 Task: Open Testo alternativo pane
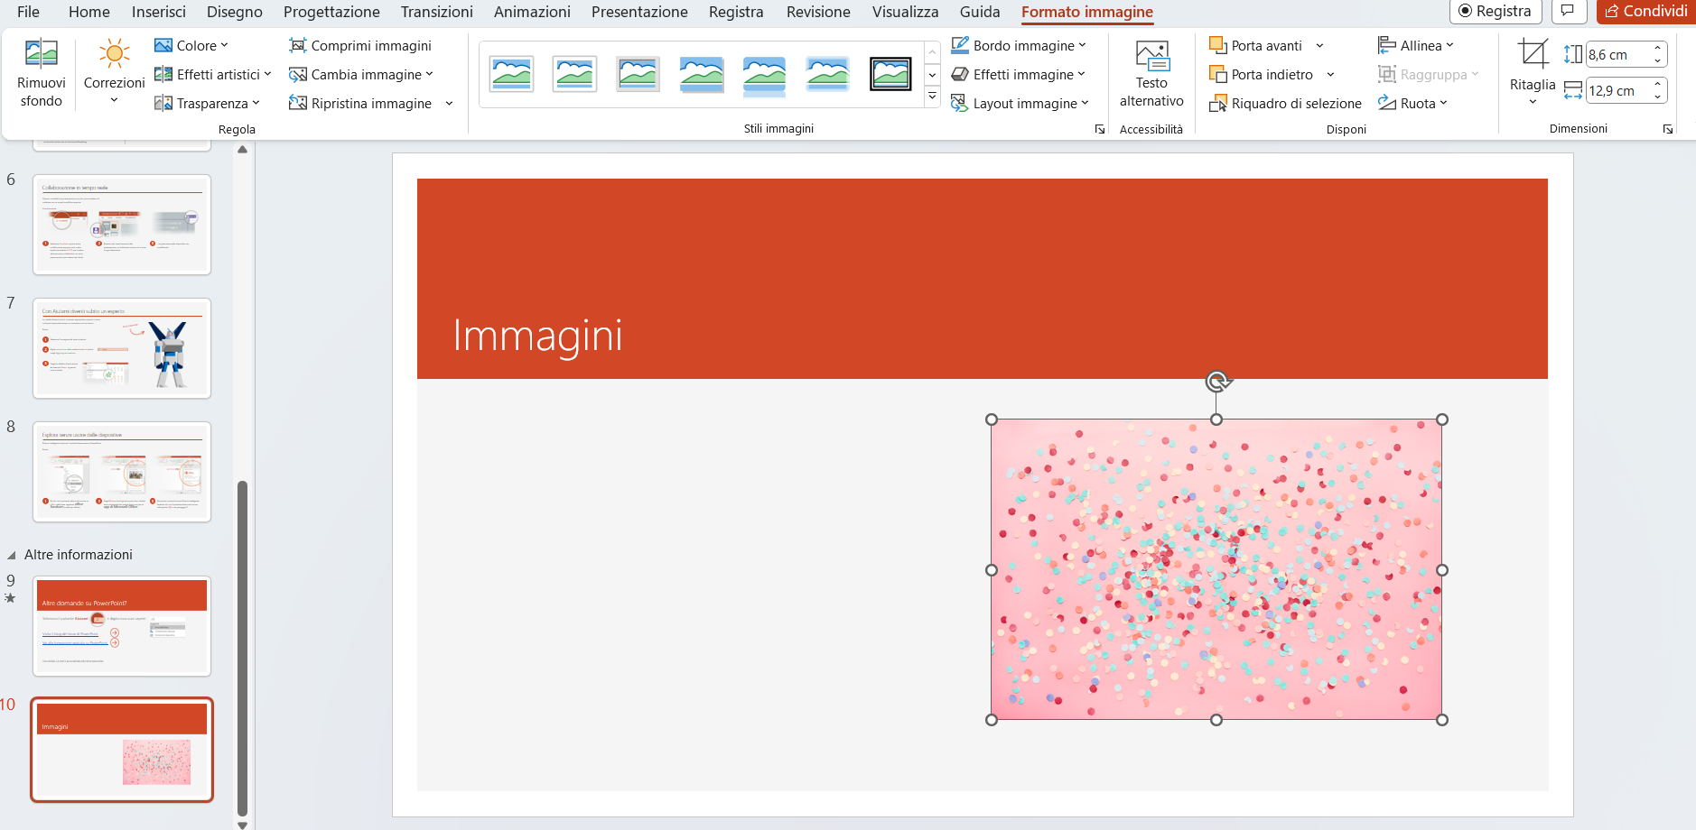tap(1151, 72)
